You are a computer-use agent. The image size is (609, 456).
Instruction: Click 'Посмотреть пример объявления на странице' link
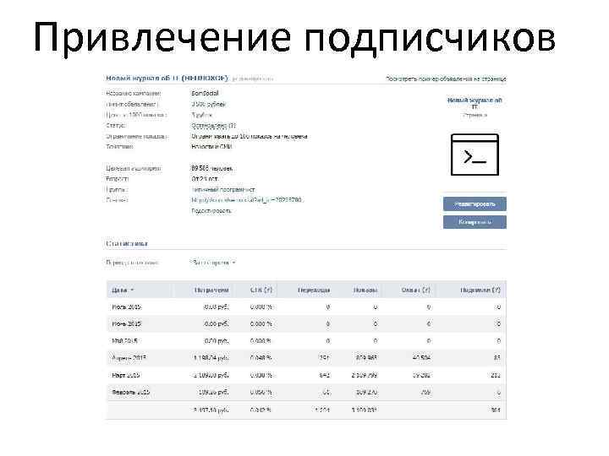coord(446,79)
